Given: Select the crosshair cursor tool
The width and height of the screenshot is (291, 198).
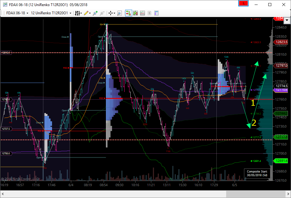Looking at the screenshot, I should click(x=111, y=13).
